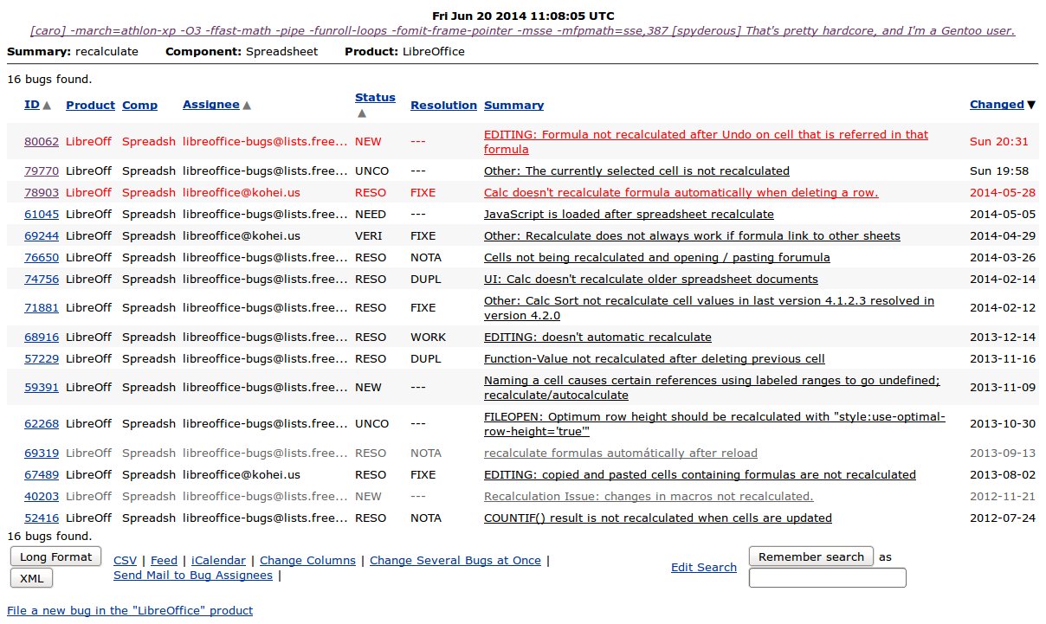This screenshot has width=1046, height=624.
Task: Open Send Mail to Bug Assignees
Action: click(193, 575)
